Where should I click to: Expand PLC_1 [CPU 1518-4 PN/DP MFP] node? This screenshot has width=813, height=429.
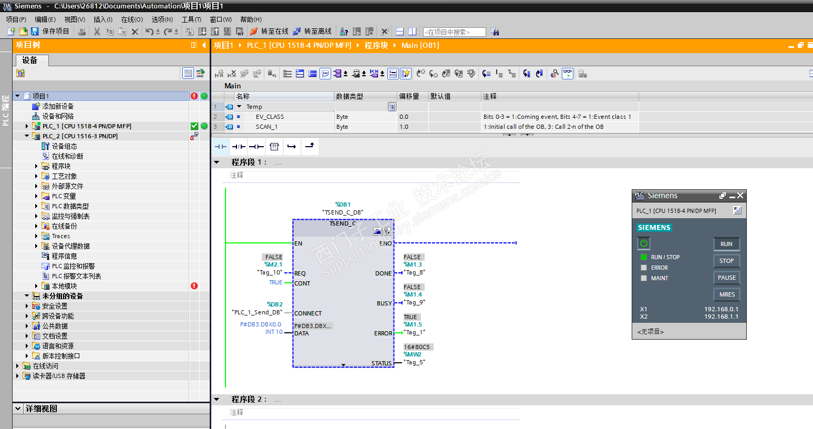tap(27, 126)
